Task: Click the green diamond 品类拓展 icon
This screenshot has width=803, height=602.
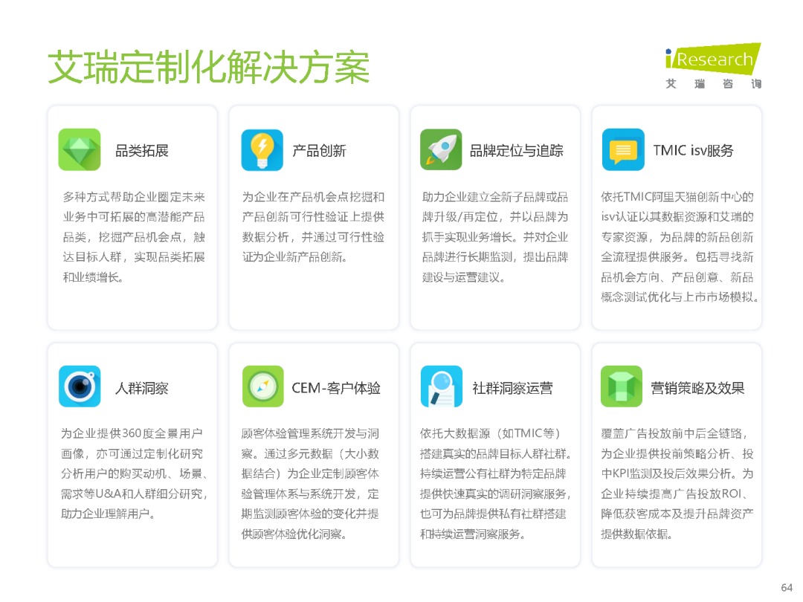Action: pos(79,149)
